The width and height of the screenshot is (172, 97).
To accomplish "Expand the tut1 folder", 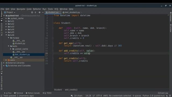I will coord(6,21).
